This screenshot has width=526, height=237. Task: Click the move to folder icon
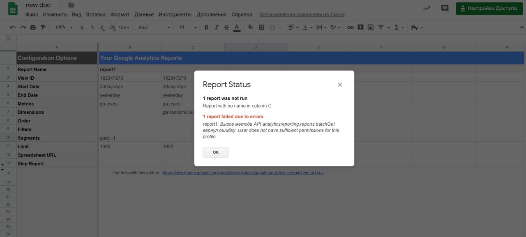click(72, 5)
